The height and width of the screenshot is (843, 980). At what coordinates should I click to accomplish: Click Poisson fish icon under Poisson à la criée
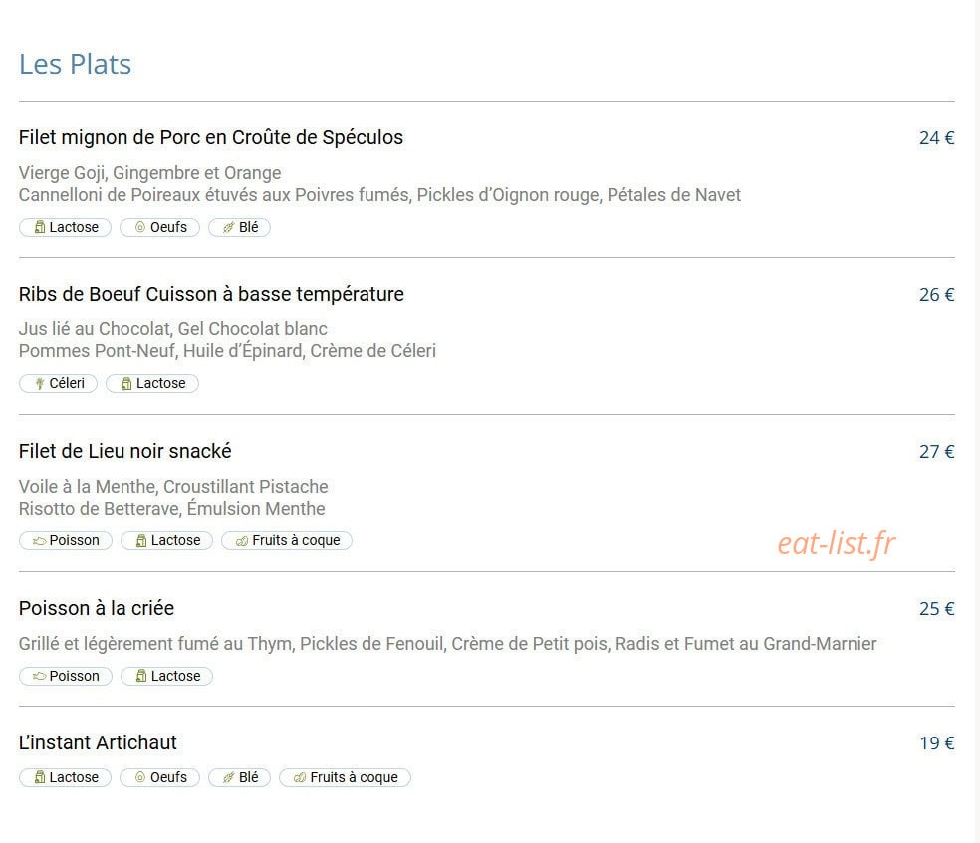[40, 676]
